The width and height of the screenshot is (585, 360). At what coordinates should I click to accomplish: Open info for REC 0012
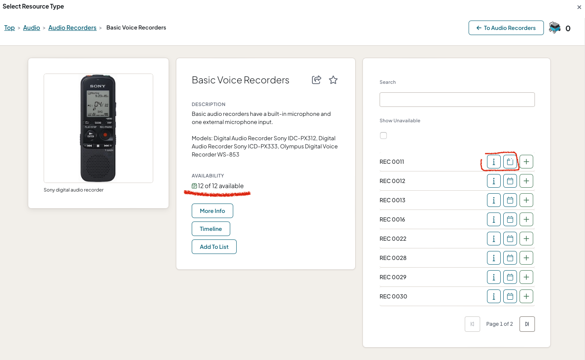click(x=494, y=181)
